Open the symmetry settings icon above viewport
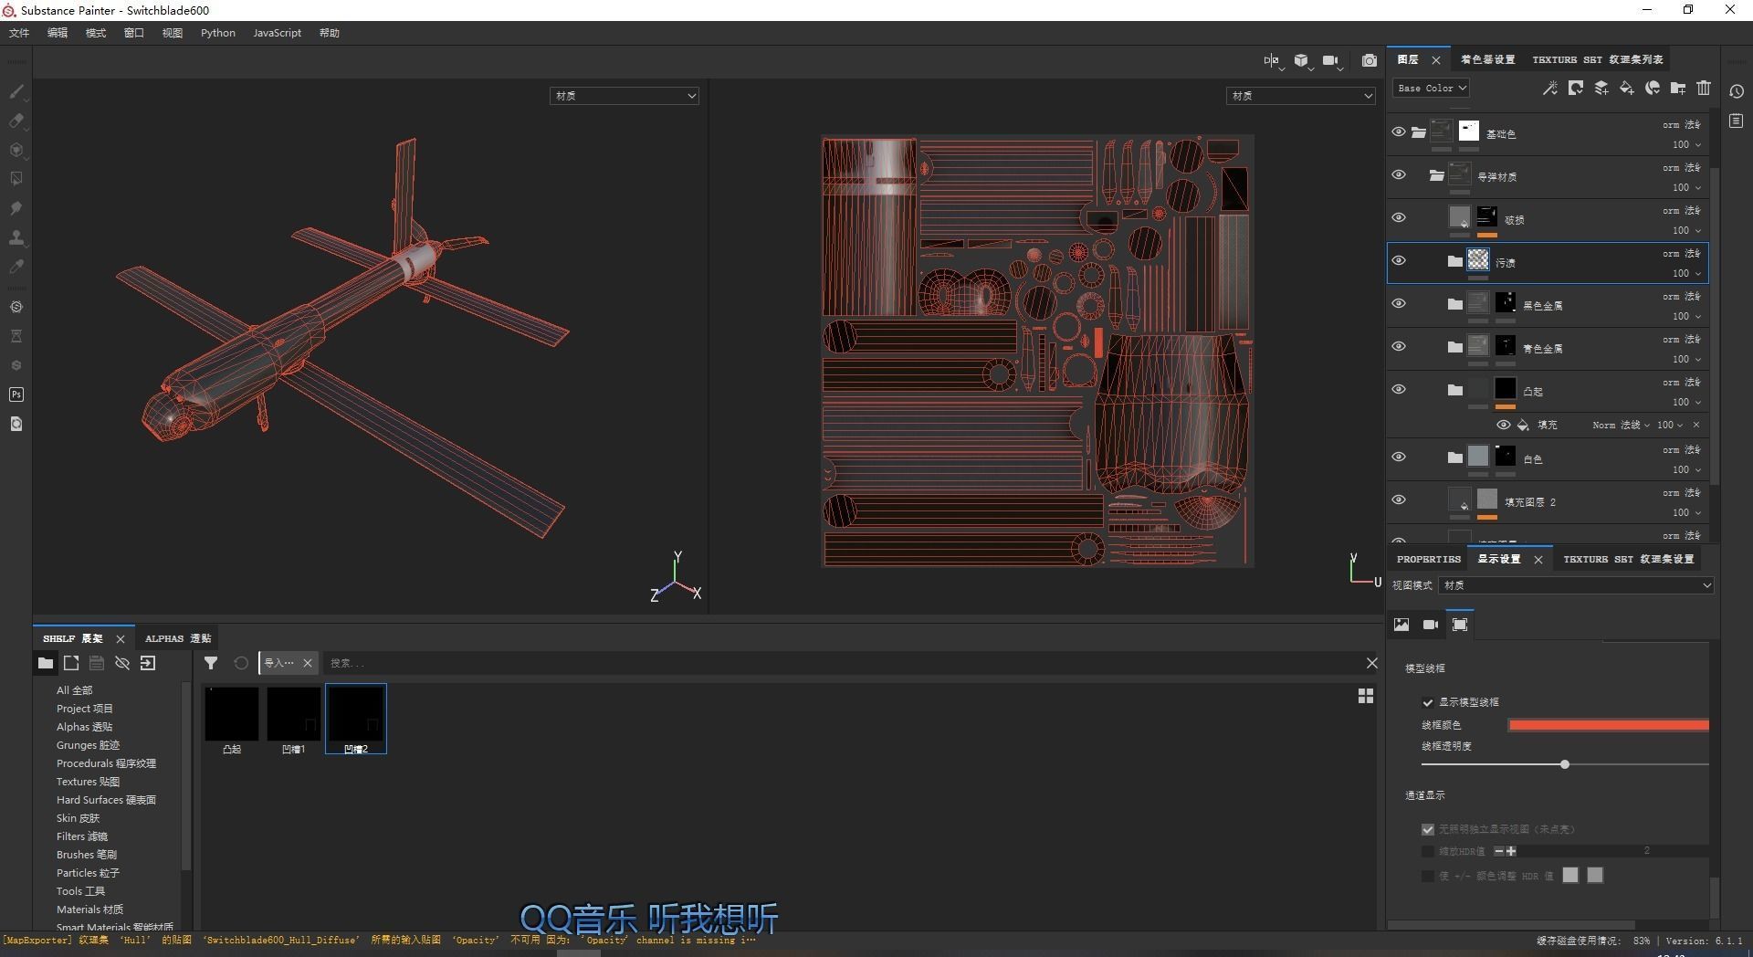The width and height of the screenshot is (1753, 957). (1272, 60)
